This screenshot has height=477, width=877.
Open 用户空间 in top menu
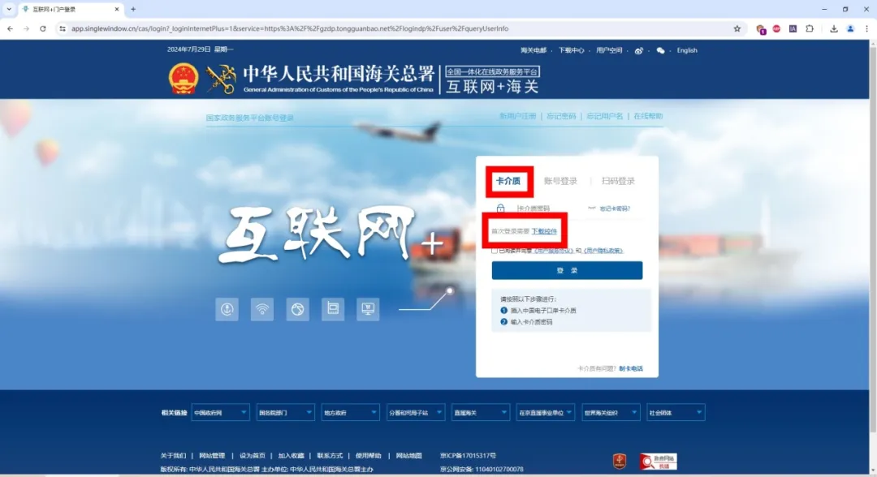tap(609, 50)
